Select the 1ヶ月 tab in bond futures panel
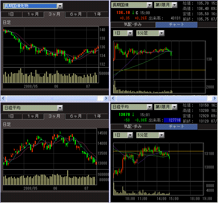218x203 pixels. coord(33,14)
